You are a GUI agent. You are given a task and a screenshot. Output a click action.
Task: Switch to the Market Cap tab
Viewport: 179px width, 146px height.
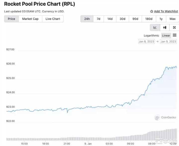click(30, 19)
